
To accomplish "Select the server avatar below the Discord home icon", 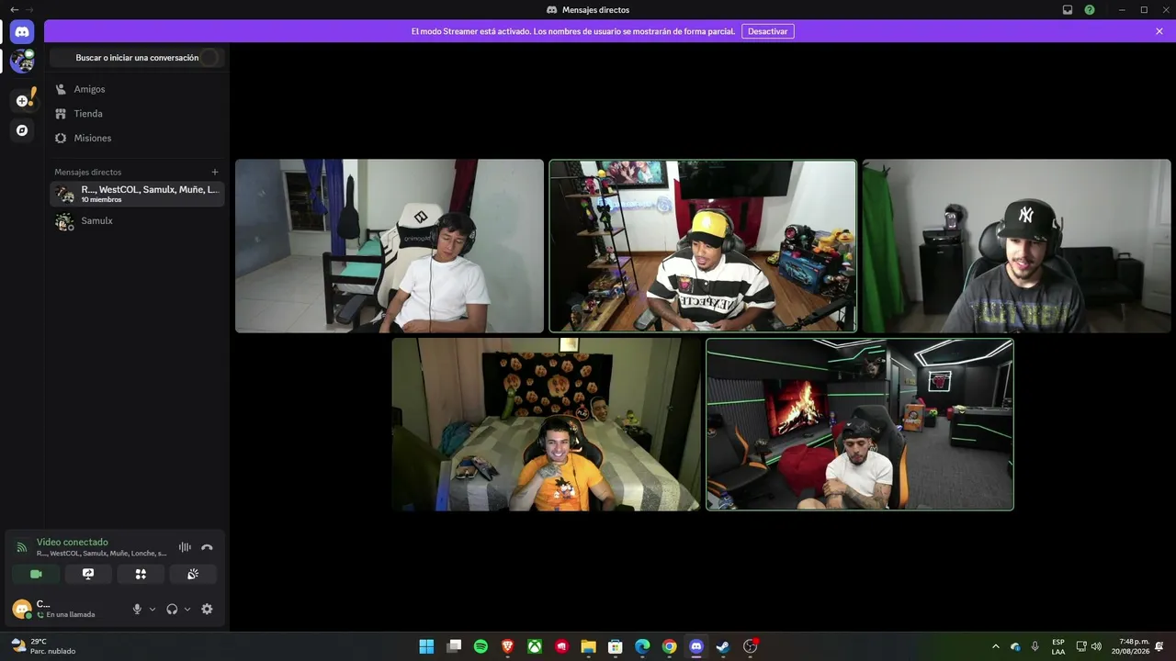I will (x=22, y=62).
